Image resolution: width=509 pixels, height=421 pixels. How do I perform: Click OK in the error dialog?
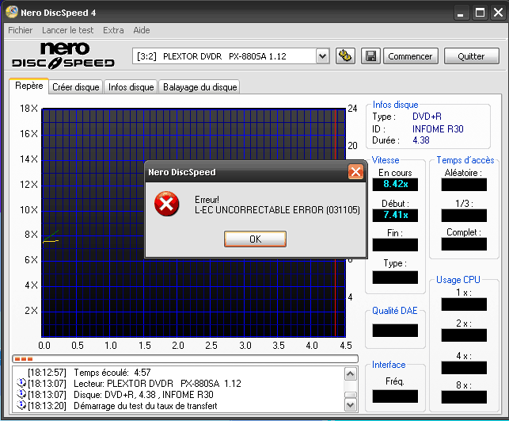(x=255, y=239)
